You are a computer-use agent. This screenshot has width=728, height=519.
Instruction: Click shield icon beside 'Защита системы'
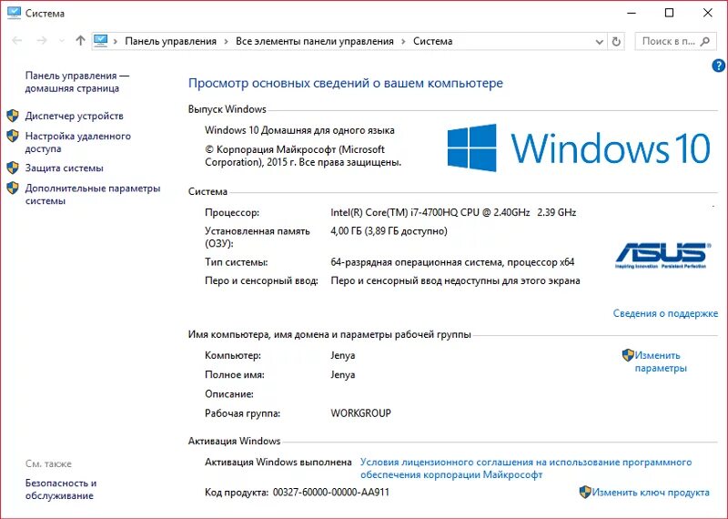point(13,168)
